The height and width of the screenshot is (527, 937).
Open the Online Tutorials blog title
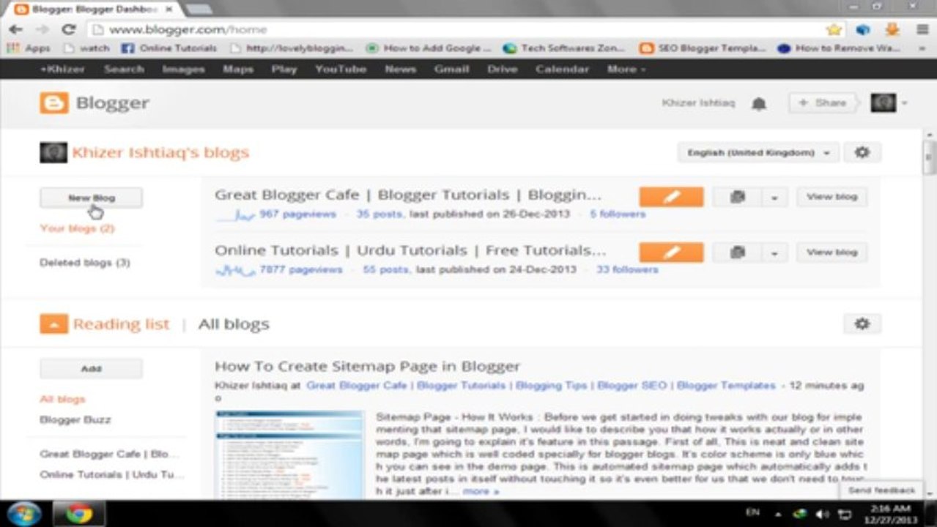pos(410,250)
